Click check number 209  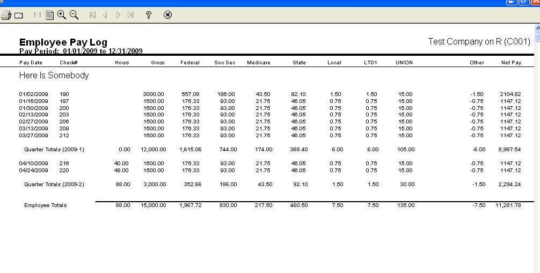[x=64, y=128]
